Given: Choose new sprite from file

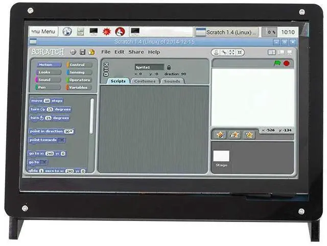Looking at the screenshot, I should tap(235, 135).
